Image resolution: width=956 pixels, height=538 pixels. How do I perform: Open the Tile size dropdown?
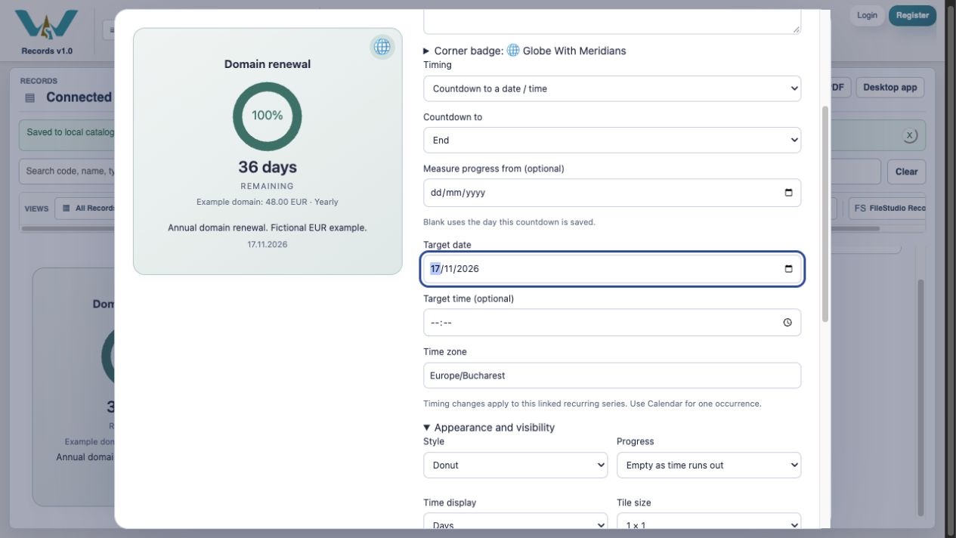tap(709, 522)
